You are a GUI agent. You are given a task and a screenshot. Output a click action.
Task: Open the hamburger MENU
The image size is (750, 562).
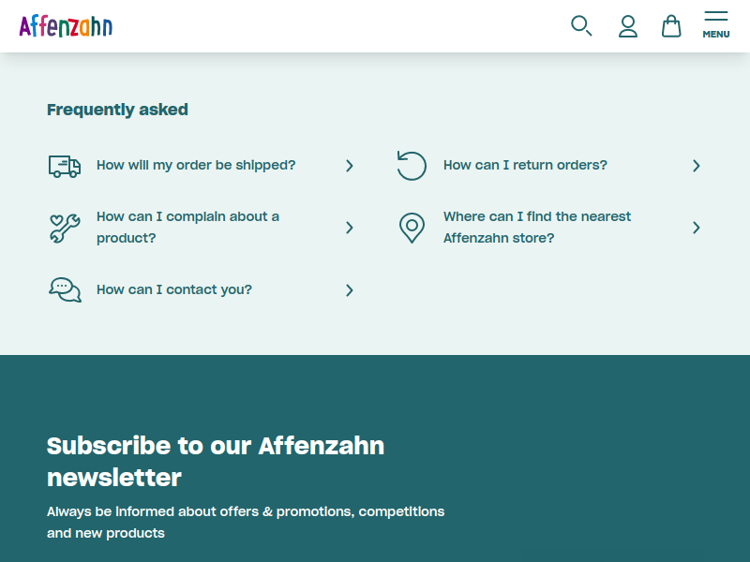point(716,25)
